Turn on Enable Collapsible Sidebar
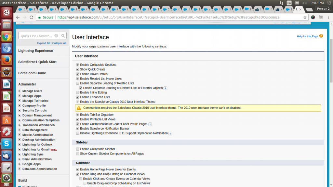Viewport: 333px width, 187px height. 77,149
